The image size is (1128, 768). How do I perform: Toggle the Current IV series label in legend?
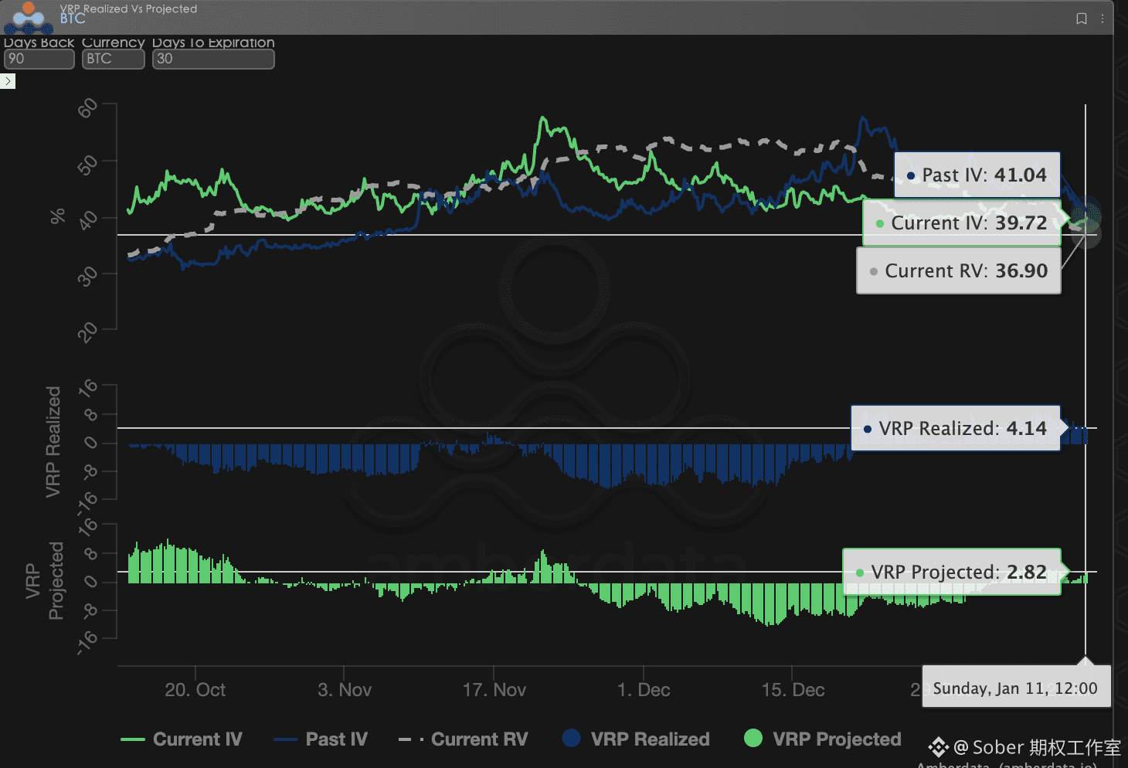point(197,739)
